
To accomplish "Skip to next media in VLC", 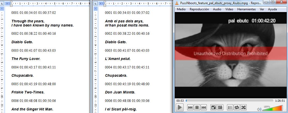I will click(204, 107).
